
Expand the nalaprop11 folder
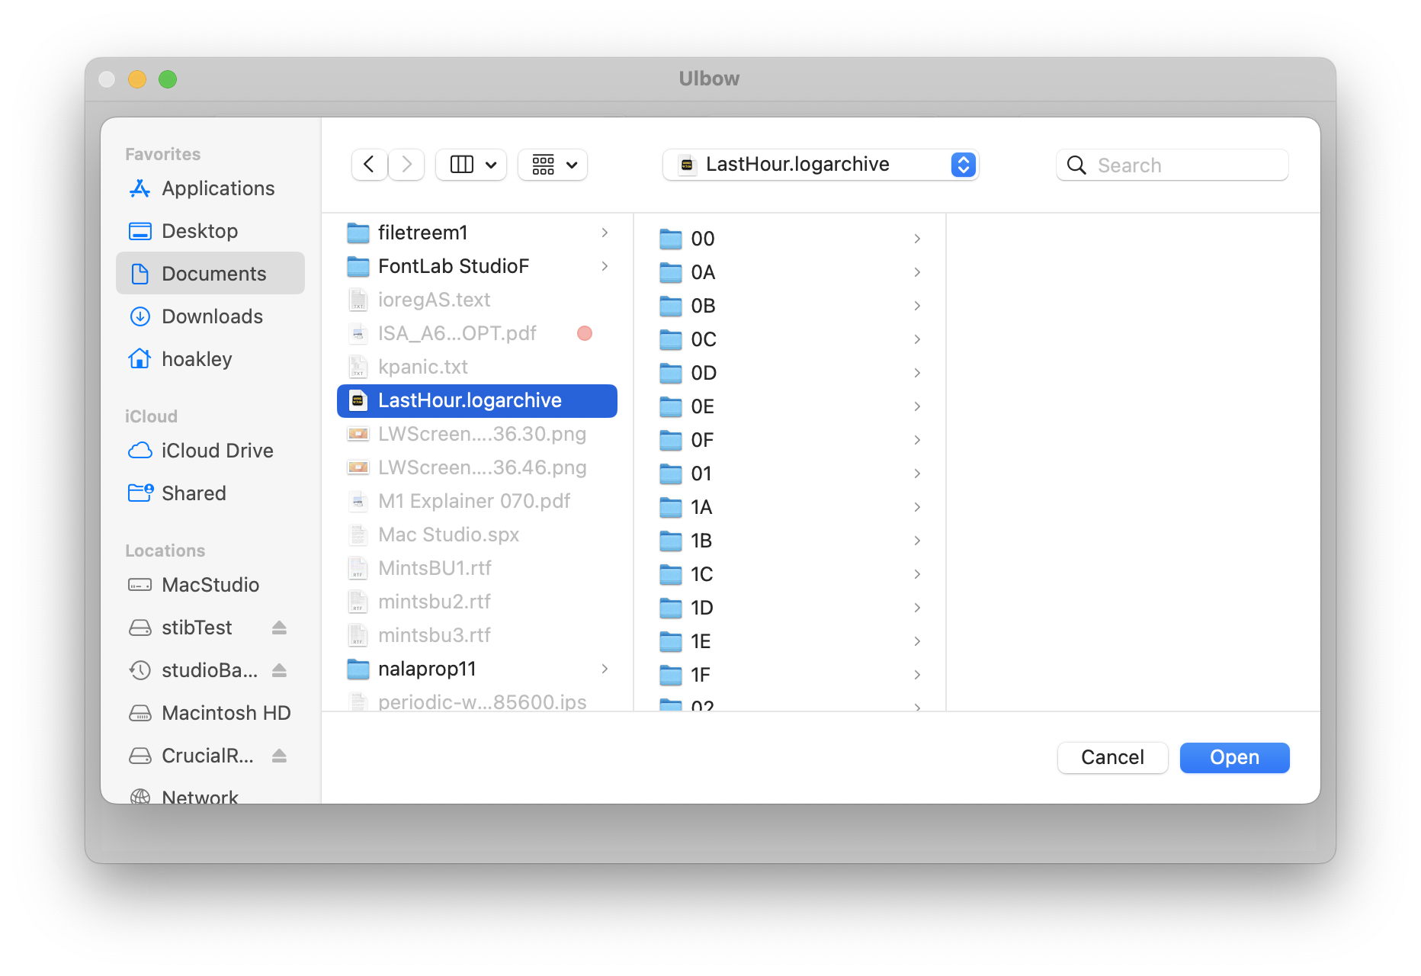pyautogui.click(x=605, y=669)
